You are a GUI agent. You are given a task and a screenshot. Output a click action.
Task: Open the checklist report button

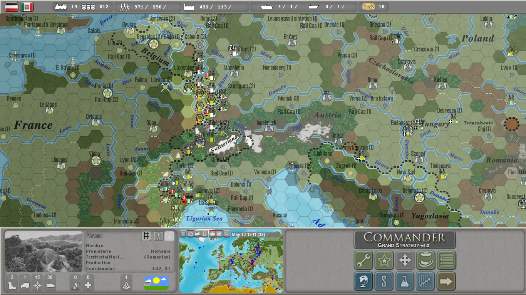(x=447, y=260)
